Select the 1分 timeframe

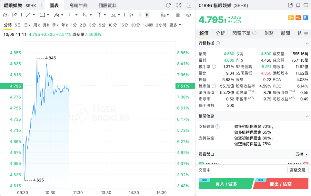tap(74, 25)
